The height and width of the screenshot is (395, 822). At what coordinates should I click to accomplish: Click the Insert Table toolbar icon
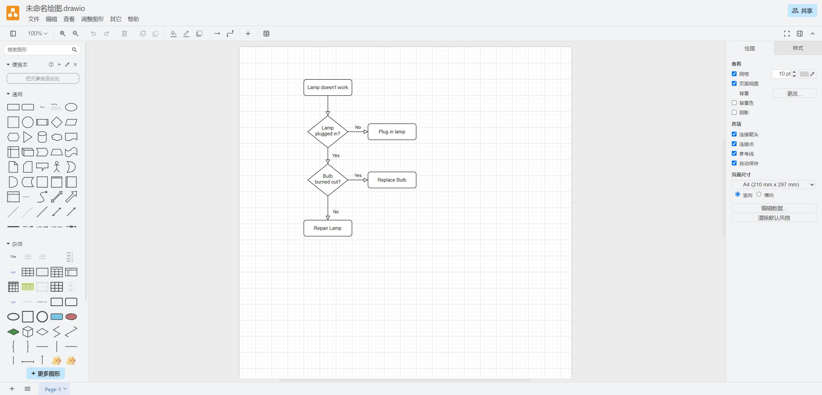pos(266,33)
